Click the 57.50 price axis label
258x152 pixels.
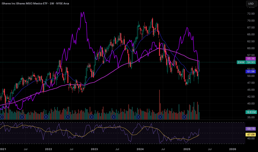[251, 55]
